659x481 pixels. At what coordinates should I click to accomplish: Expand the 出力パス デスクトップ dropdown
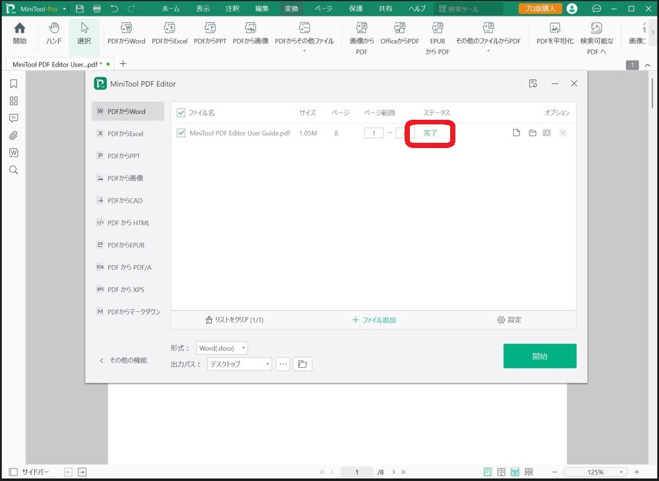[x=240, y=364]
